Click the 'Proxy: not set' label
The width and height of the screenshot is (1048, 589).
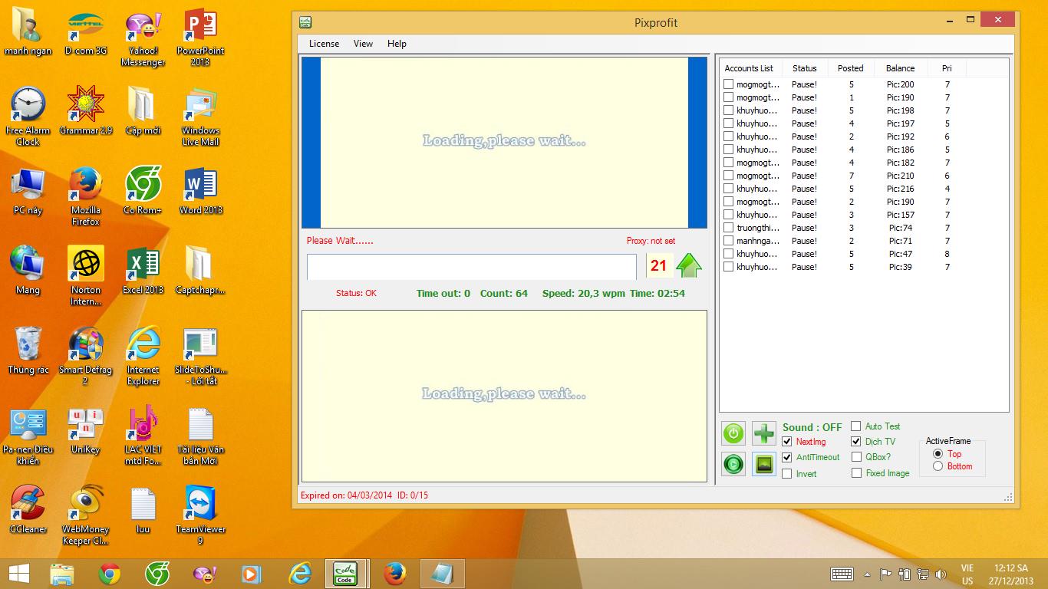click(x=651, y=241)
